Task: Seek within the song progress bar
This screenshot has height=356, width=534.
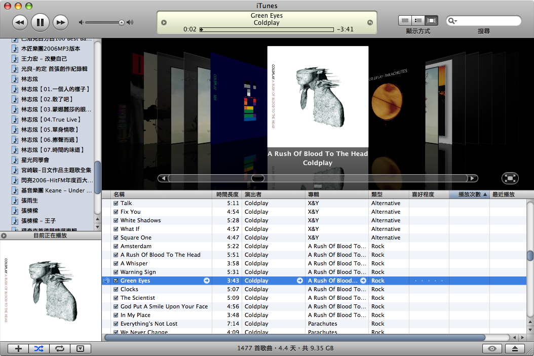Action: [x=267, y=29]
